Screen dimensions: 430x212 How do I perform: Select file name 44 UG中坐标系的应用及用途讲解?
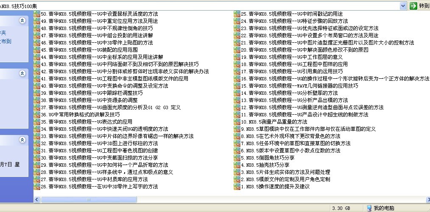pos(102,57)
